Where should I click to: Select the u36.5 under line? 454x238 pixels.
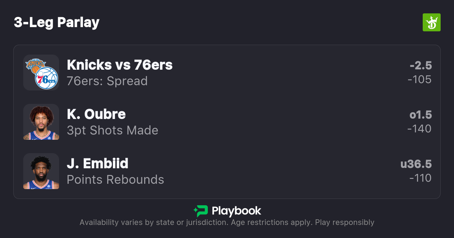click(x=416, y=164)
